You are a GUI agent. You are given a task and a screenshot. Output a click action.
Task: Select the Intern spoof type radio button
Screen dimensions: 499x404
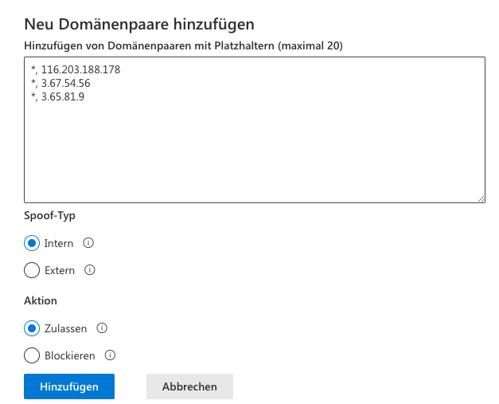[32, 243]
